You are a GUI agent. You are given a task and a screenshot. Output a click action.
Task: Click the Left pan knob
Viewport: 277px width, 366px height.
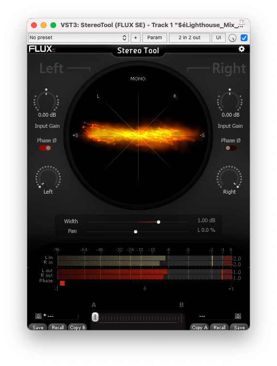(48, 177)
